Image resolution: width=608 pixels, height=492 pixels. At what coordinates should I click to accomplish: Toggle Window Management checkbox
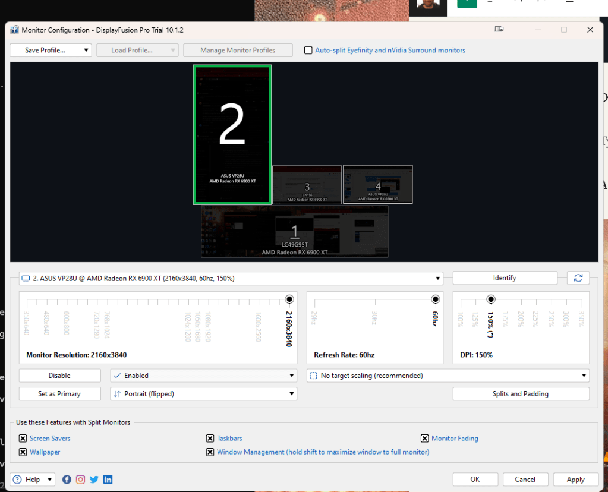coord(210,452)
